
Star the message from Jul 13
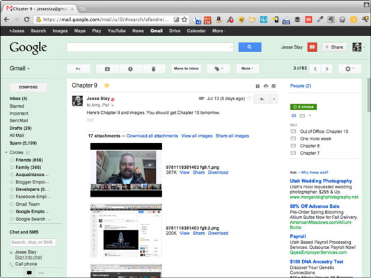click(249, 99)
